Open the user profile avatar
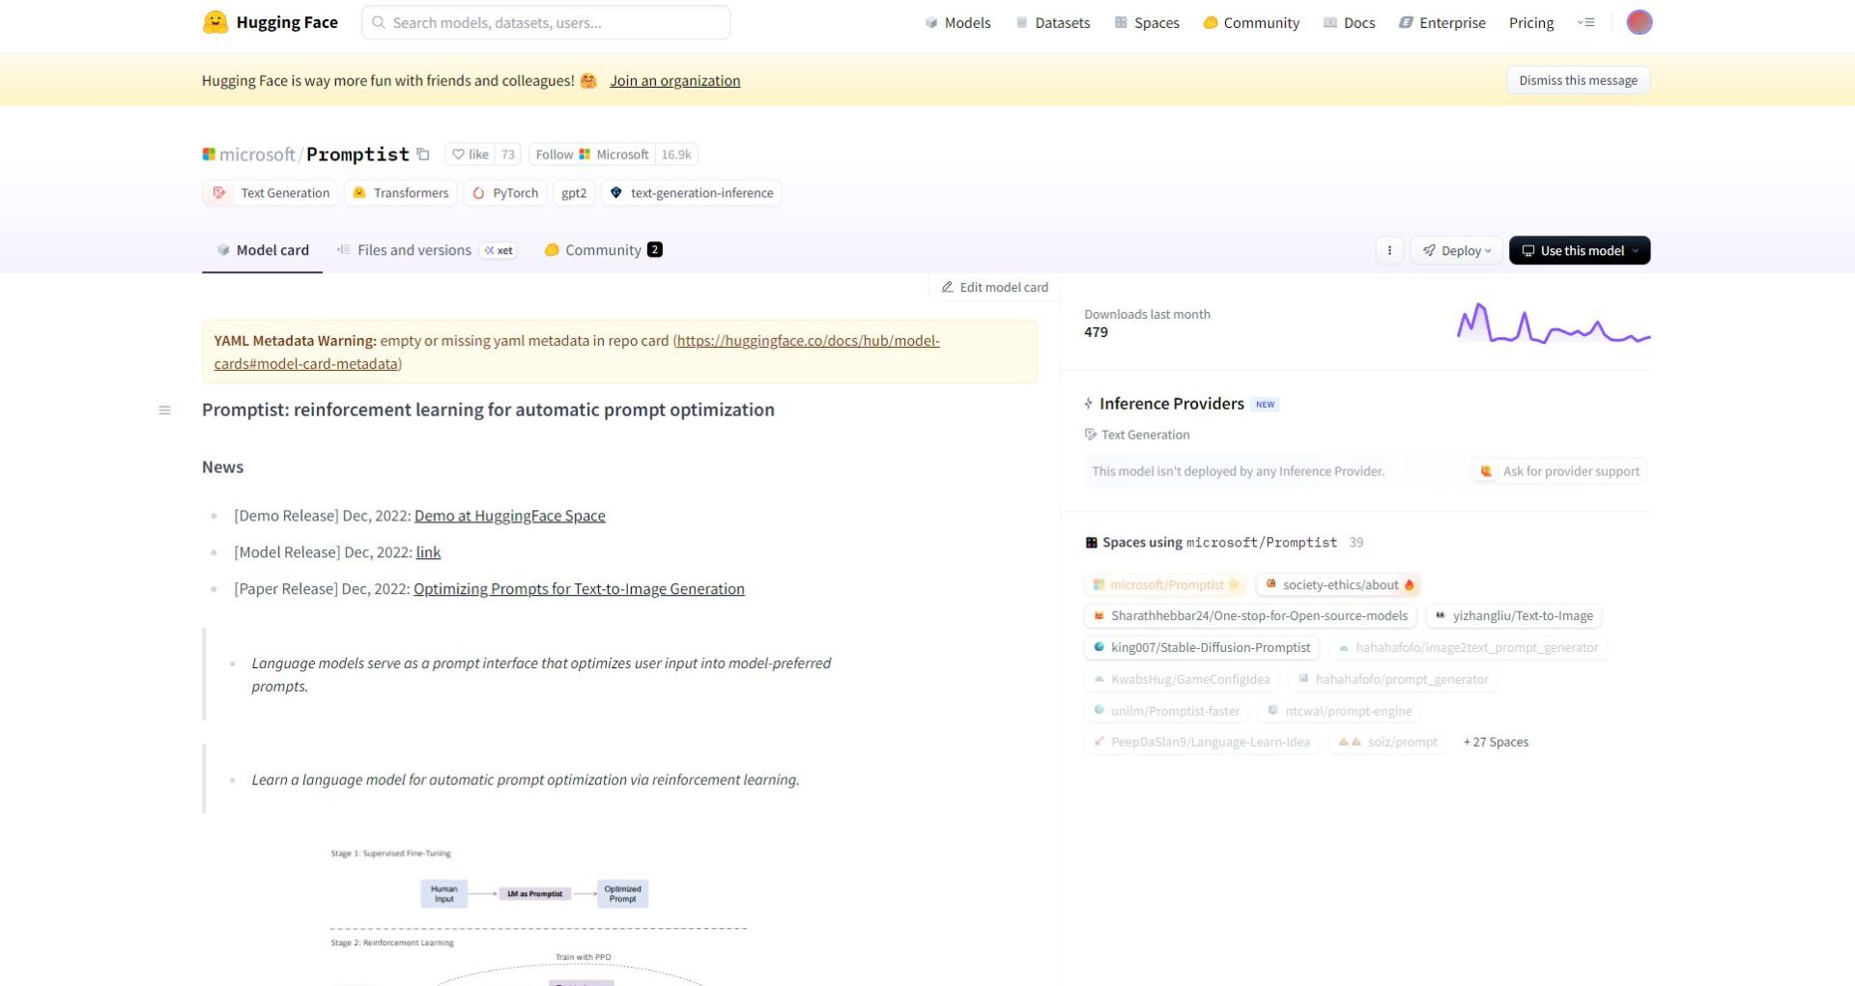This screenshot has width=1855, height=986. [1639, 22]
